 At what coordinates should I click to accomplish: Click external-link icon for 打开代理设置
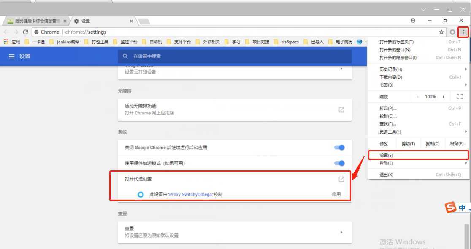pos(341,179)
